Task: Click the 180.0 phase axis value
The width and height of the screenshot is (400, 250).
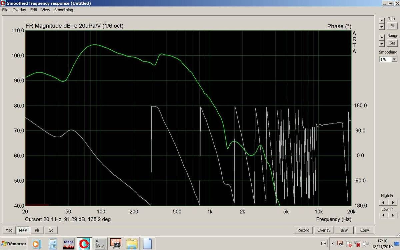Action: pyautogui.click(x=360, y=105)
